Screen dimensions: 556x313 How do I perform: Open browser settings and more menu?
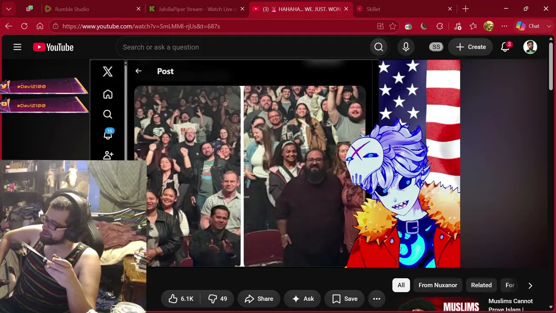[504, 26]
